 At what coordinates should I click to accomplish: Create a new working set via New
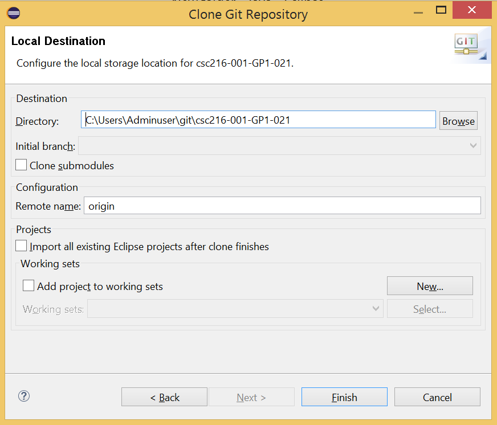click(x=430, y=285)
